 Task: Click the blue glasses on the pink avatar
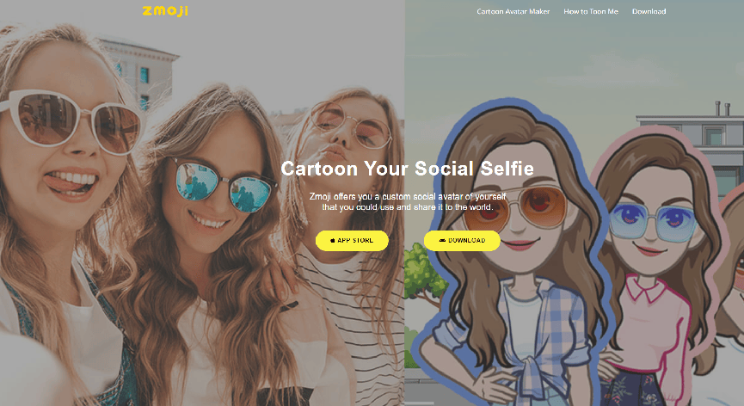pyautogui.click(x=653, y=221)
